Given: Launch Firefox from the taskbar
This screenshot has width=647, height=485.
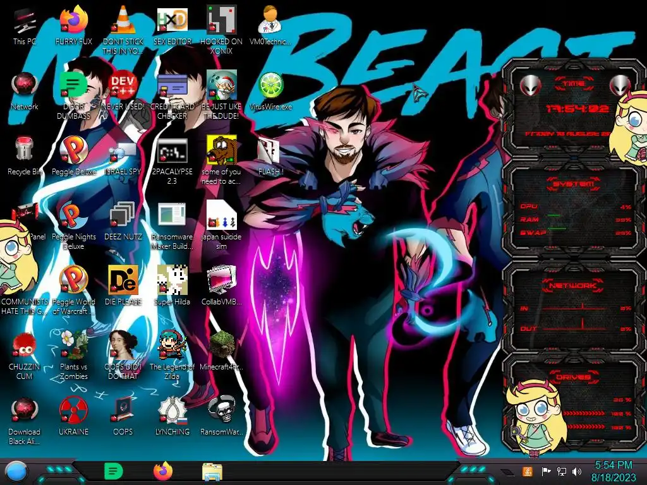Looking at the screenshot, I should 163,471.
